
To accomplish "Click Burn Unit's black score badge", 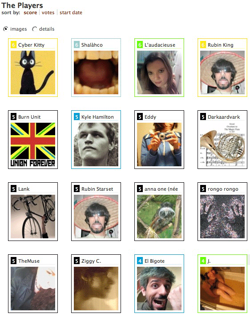I will [x=13, y=116].
